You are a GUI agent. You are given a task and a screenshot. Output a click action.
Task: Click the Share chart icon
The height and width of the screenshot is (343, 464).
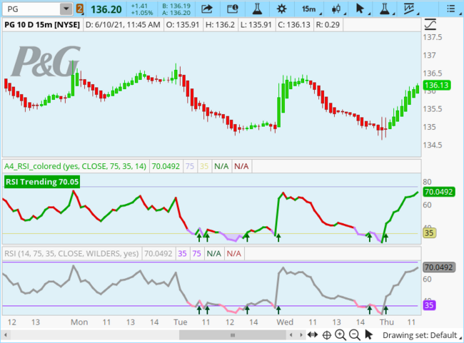(x=207, y=9)
